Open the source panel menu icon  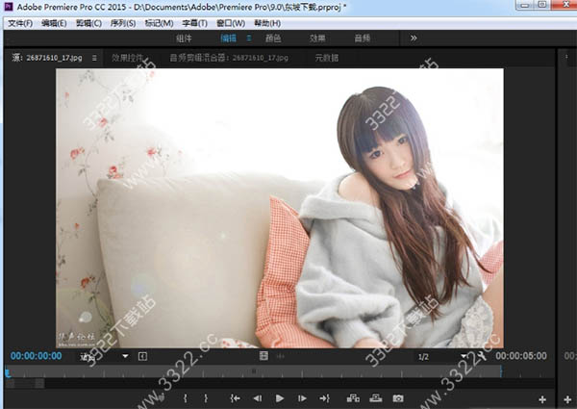(94, 58)
